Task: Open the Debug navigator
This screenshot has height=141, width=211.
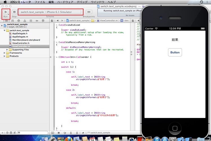Action: tap(31, 21)
